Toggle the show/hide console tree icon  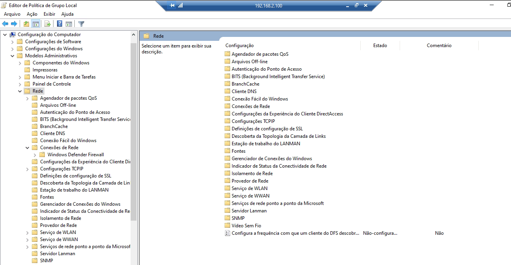tap(35, 24)
